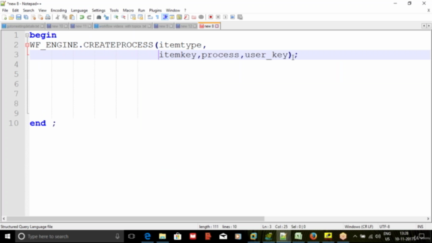The width and height of the screenshot is (432, 243).
Task: Click the red Start Recording macro icon
Action: click(211, 17)
